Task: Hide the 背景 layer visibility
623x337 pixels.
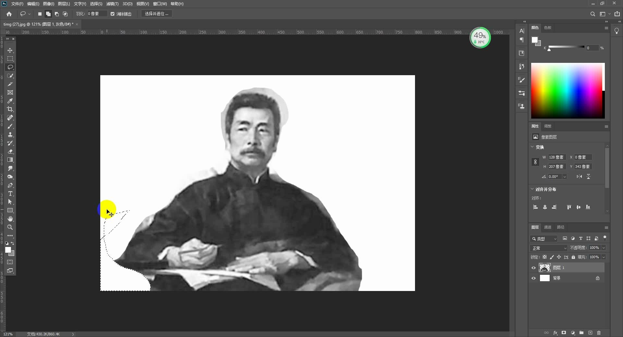Action: pyautogui.click(x=533, y=278)
